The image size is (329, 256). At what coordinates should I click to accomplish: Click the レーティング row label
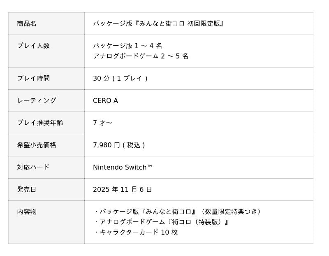(37, 100)
